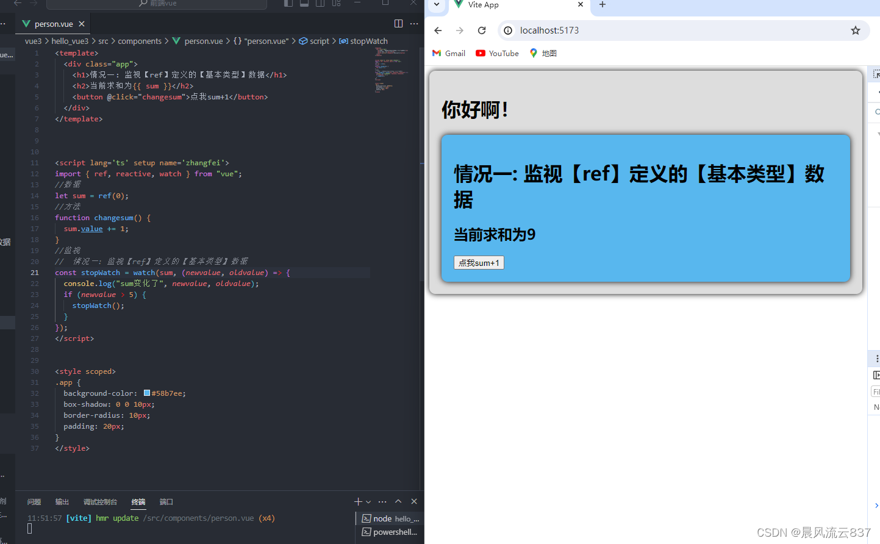
Task: Reload the localhost page
Action: tap(482, 30)
